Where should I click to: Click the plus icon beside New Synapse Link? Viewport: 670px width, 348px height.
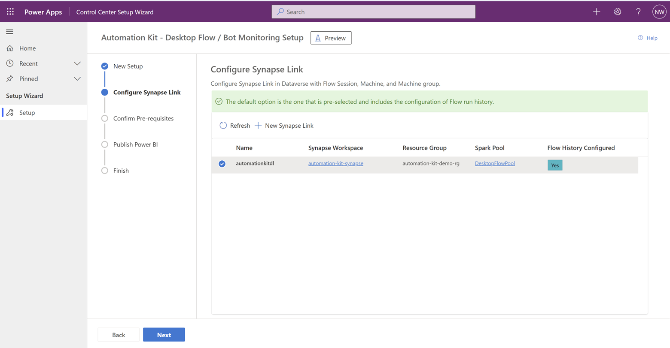point(258,126)
